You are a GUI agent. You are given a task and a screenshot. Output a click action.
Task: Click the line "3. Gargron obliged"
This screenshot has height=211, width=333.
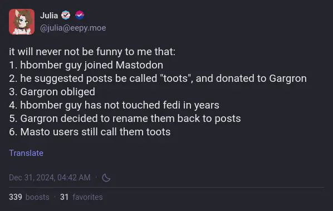[x=52, y=92]
